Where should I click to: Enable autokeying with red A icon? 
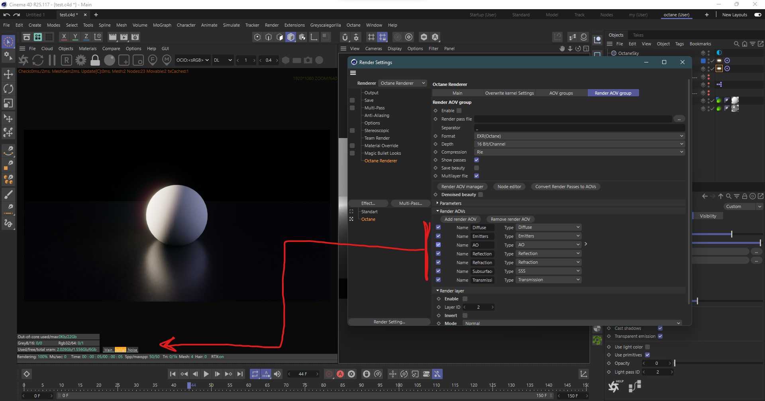click(x=340, y=374)
